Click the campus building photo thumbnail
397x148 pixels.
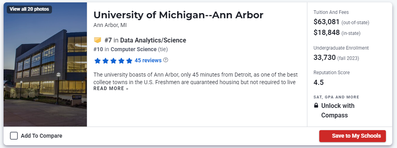(45, 64)
